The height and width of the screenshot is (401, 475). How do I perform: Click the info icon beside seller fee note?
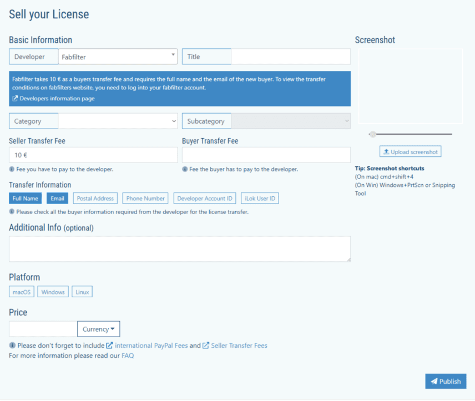tap(12, 169)
